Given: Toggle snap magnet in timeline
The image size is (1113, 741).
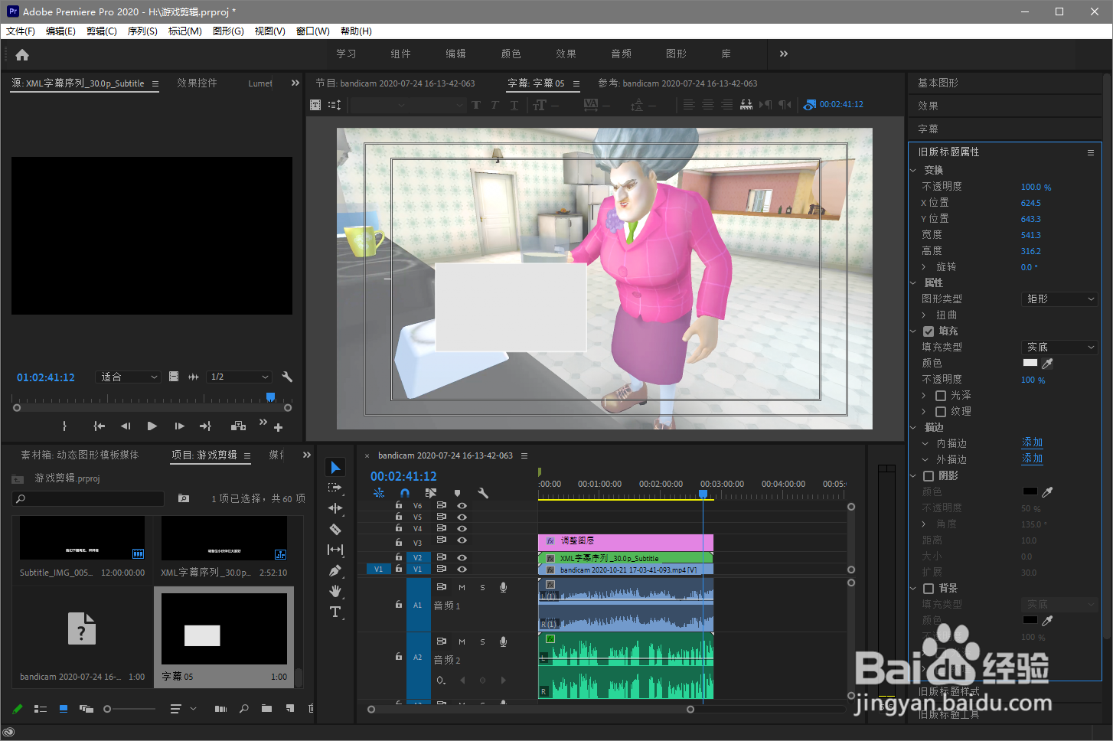Looking at the screenshot, I should click(x=405, y=493).
